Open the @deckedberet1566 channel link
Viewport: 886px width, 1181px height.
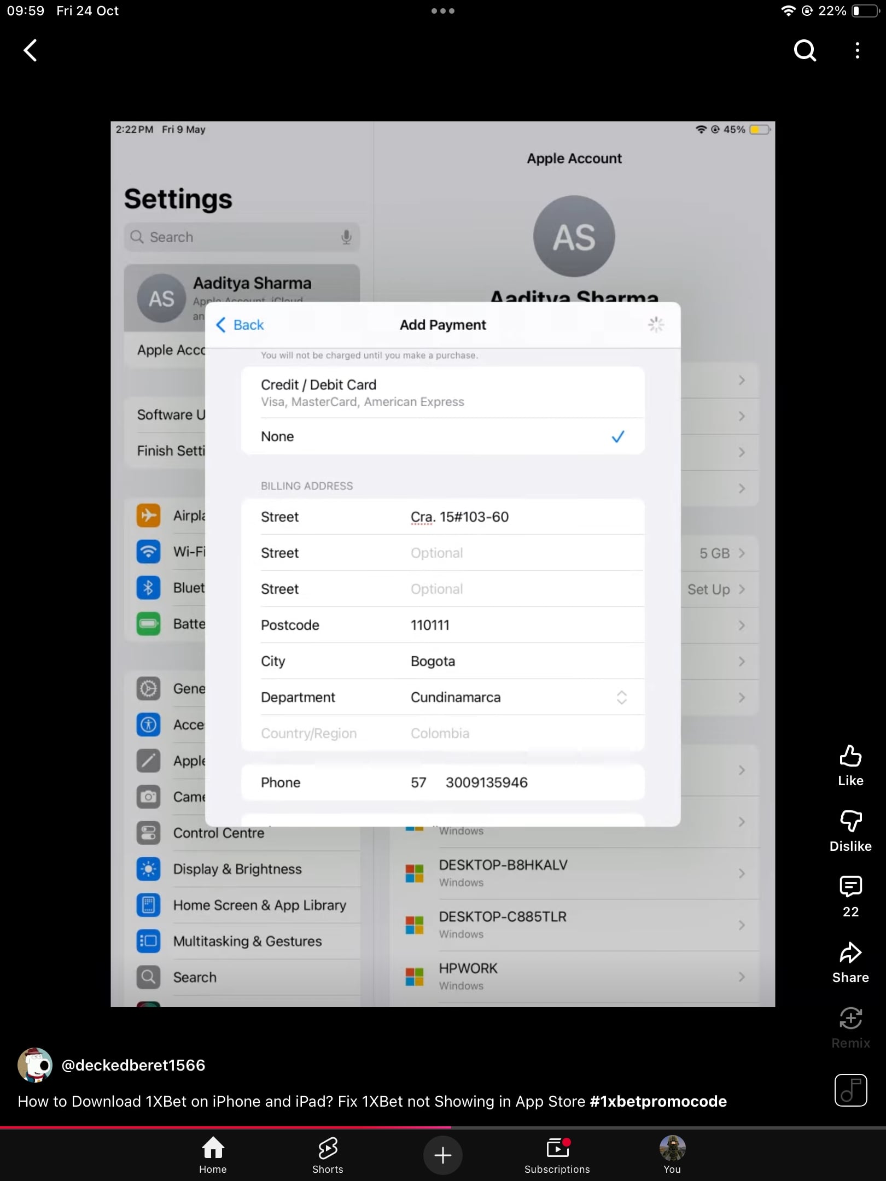pyautogui.click(x=133, y=1065)
